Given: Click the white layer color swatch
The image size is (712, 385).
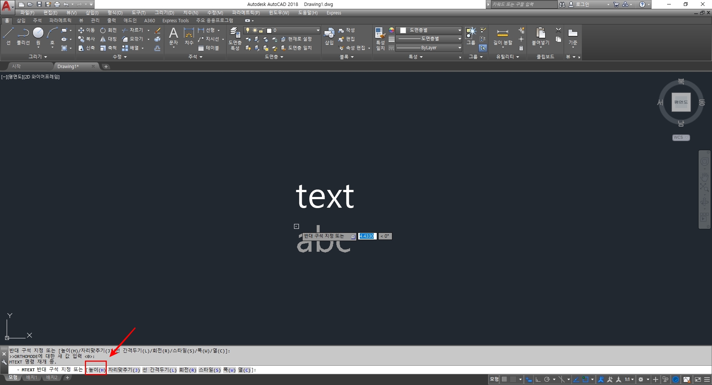Looking at the screenshot, I should tap(269, 30).
